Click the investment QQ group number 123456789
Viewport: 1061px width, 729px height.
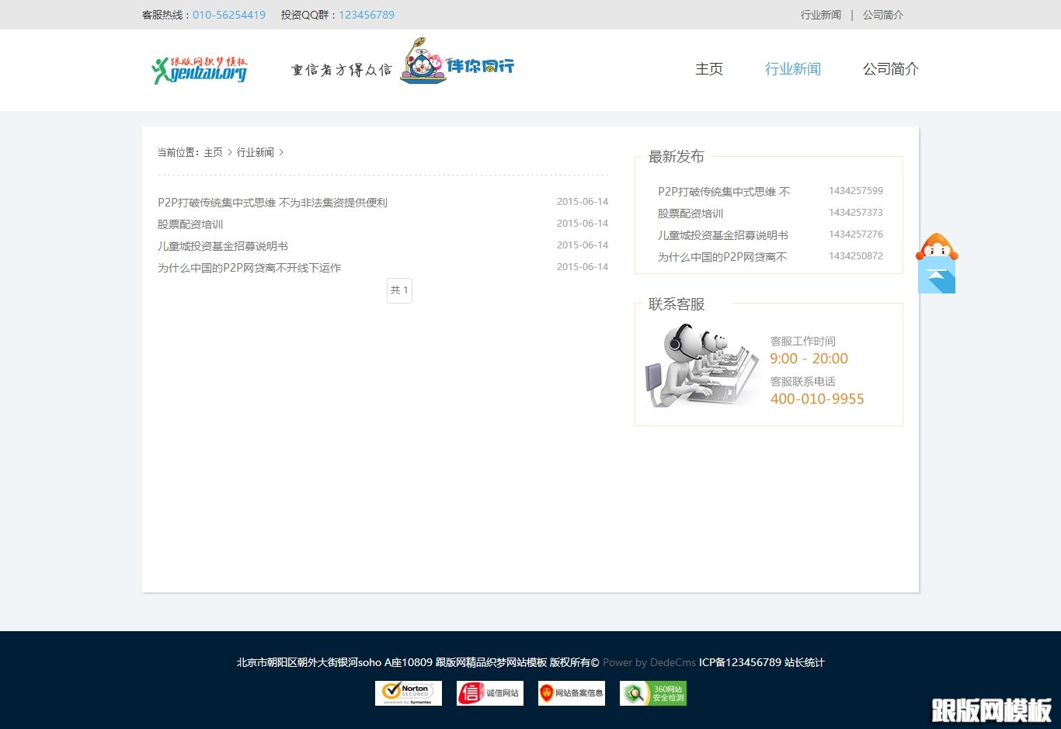[x=367, y=14]
